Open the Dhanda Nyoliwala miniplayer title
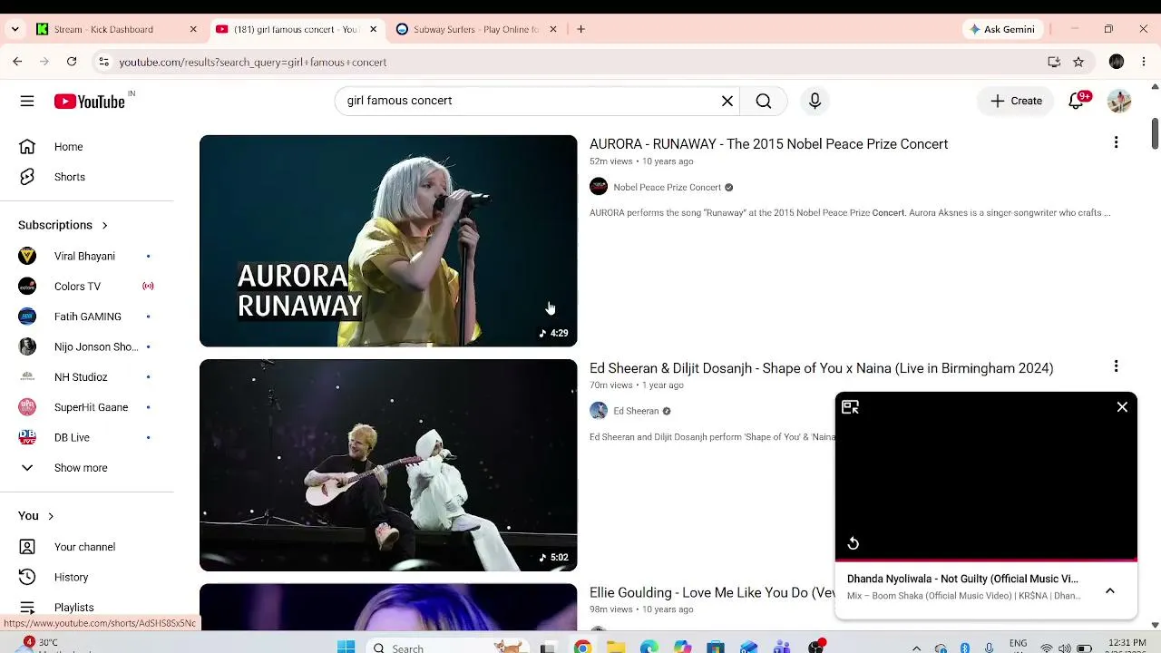This screenshot has height=653, width=1161. point(962,579)
